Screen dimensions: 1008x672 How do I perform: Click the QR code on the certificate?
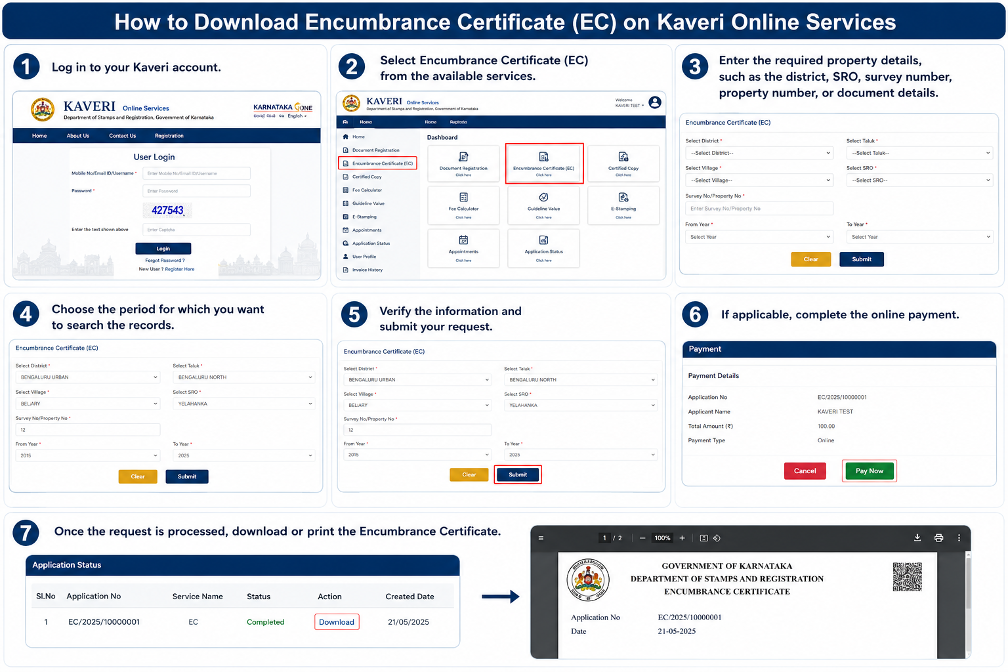[908, 577]
